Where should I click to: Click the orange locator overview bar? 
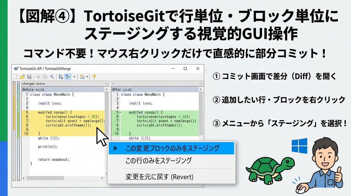click(x=14, y=131)
